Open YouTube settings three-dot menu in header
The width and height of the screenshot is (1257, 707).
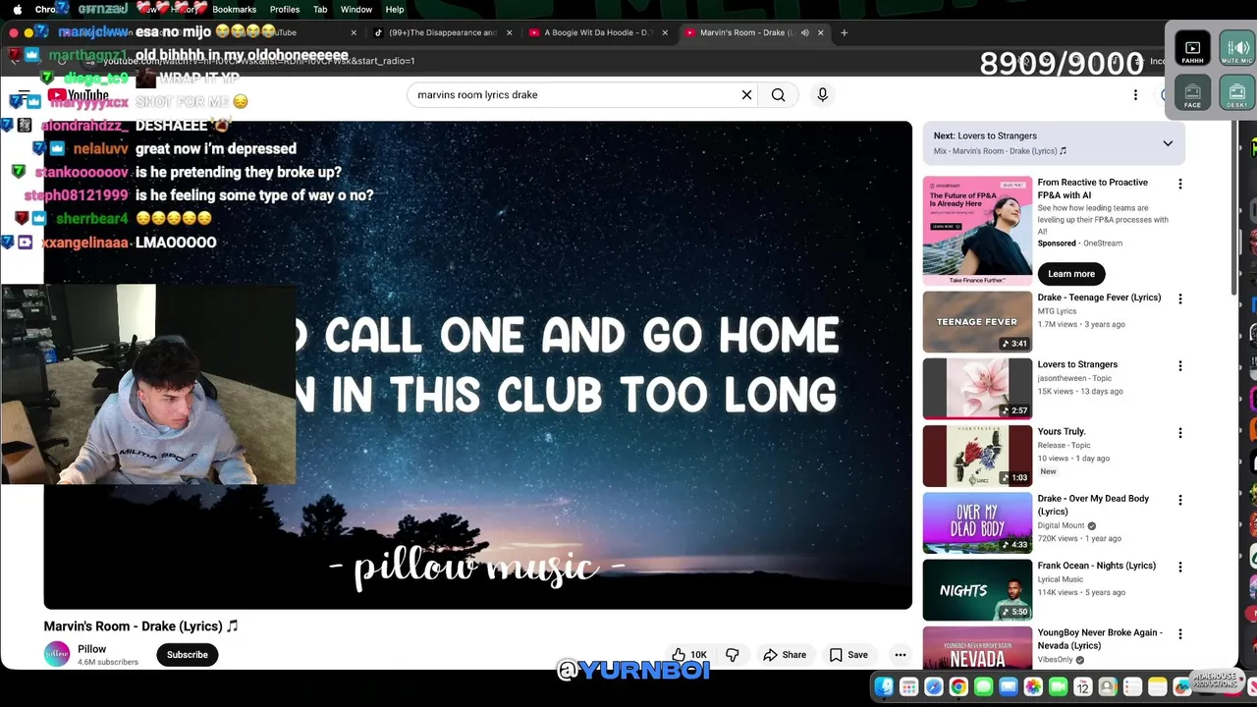(1135, 95)
